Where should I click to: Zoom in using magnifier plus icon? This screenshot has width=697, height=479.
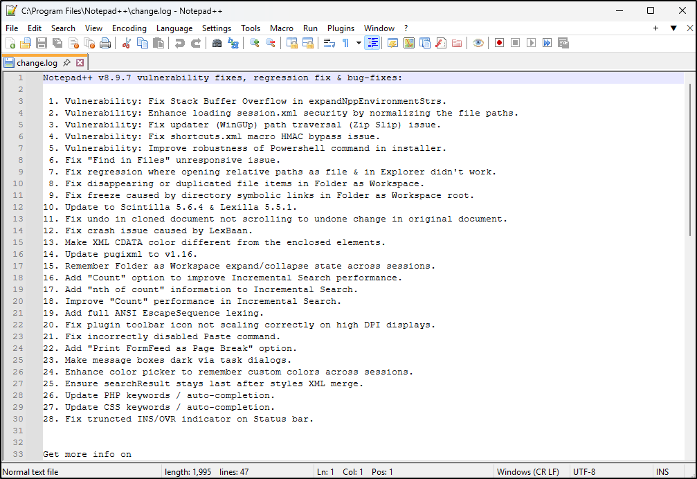coord(254,43)
